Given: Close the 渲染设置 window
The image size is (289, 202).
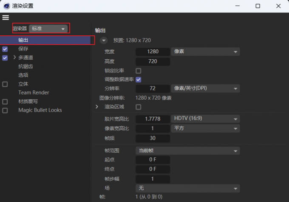Looking at the screenshot, I should 278,6.
